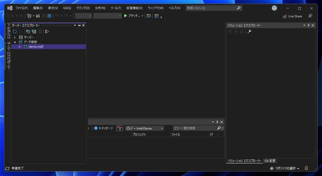
Task: Focus the error list search field
Action: [x=195, y=128]
